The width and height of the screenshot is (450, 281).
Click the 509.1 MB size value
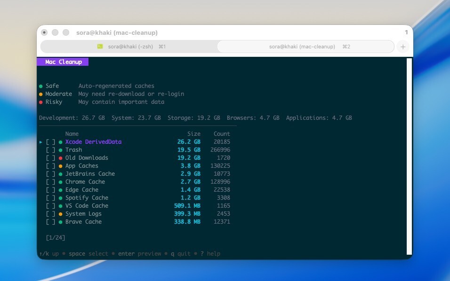pyautogui.click(x=187, y=206)
